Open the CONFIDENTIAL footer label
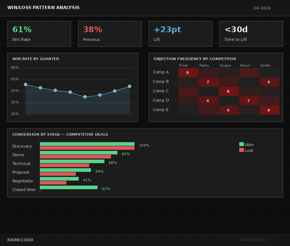The width and height of the screenshot is (290, 246). 252,239
